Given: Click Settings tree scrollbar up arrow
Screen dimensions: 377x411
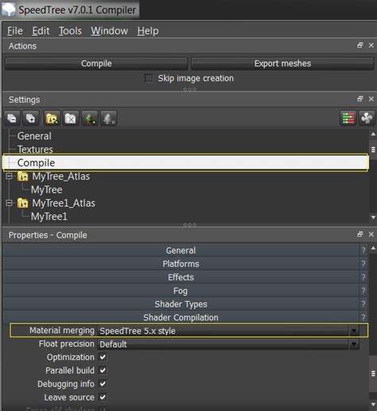Looking at the screenshot, I should click(373, 135).
